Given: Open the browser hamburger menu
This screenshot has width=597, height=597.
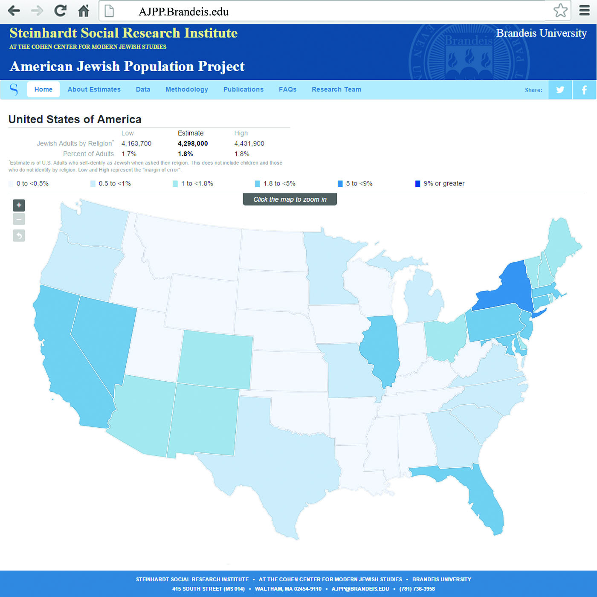Looking at the screenshot, I should pos(584,11).
